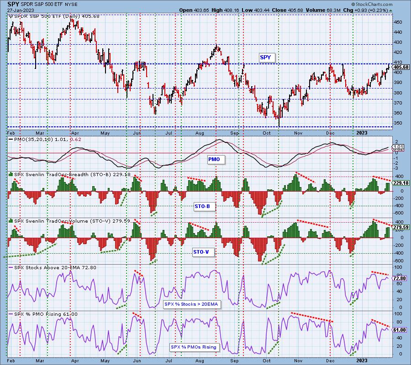Click the SPY ticker symbol in the header
The image size is (411, 365).
click(13, 4)
